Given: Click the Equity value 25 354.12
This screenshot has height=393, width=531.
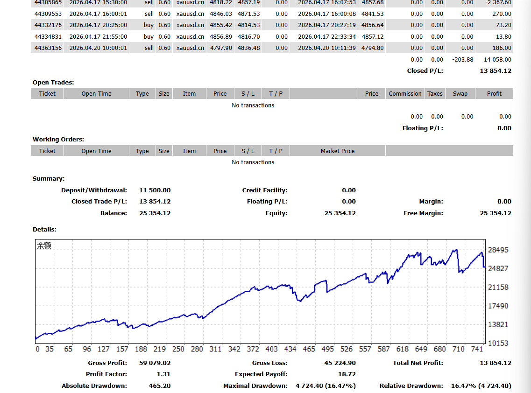Looking at the screenshot, I should pyautogui.click(x=340, y=213).
